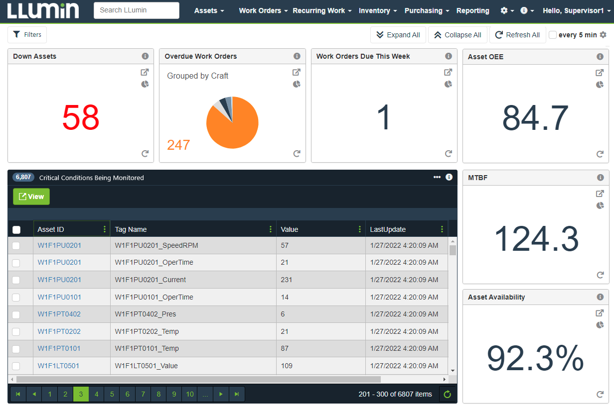
Task: Pop out the Overdue Work Orders widget
Action: pyautogui.click(x=297, y=72)
